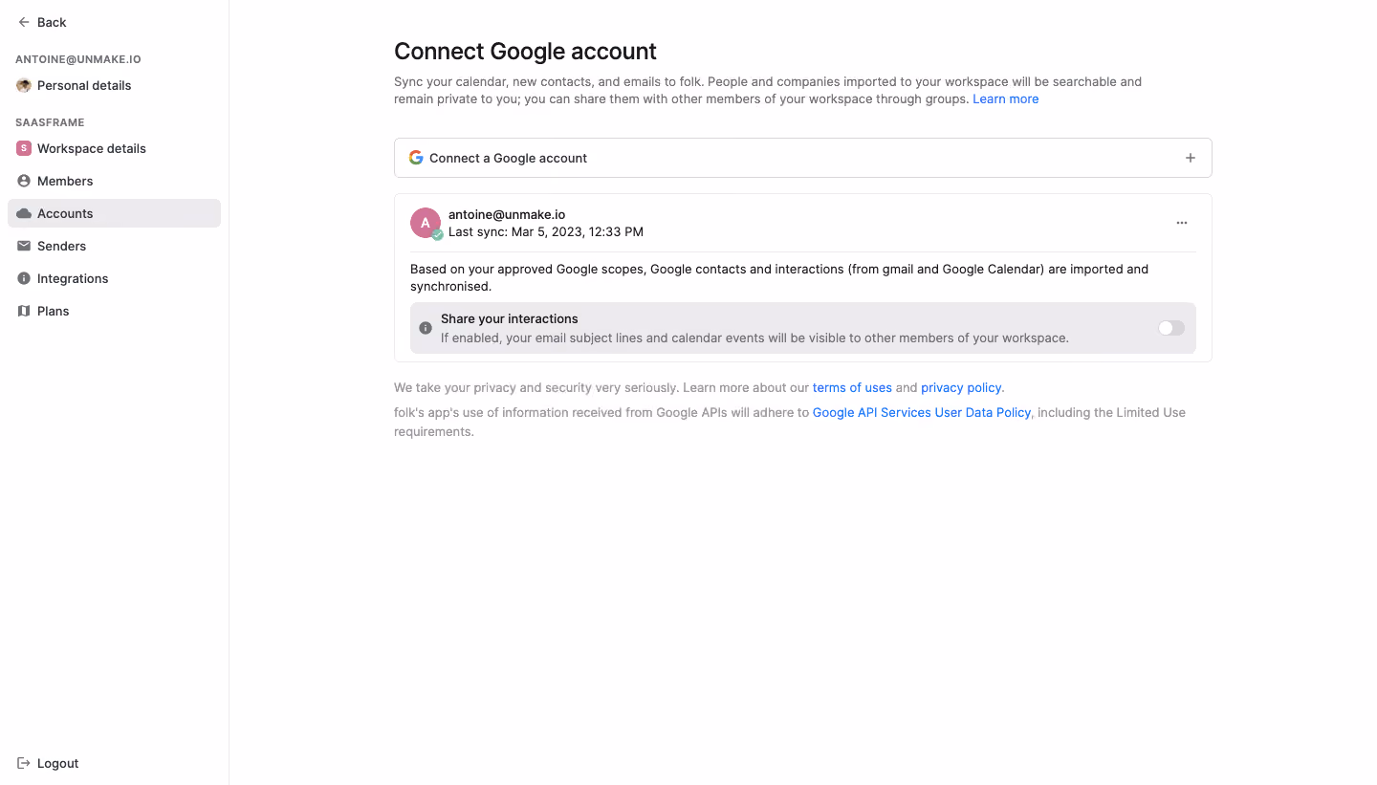Click the Last sync: Mar 5, 2023 text
Image resolution: width=1377 pixels, height=785 pixels.
(x=546, y=231)
